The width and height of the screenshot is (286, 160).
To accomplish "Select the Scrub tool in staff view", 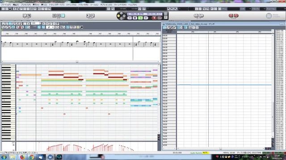I will (13, 27).
